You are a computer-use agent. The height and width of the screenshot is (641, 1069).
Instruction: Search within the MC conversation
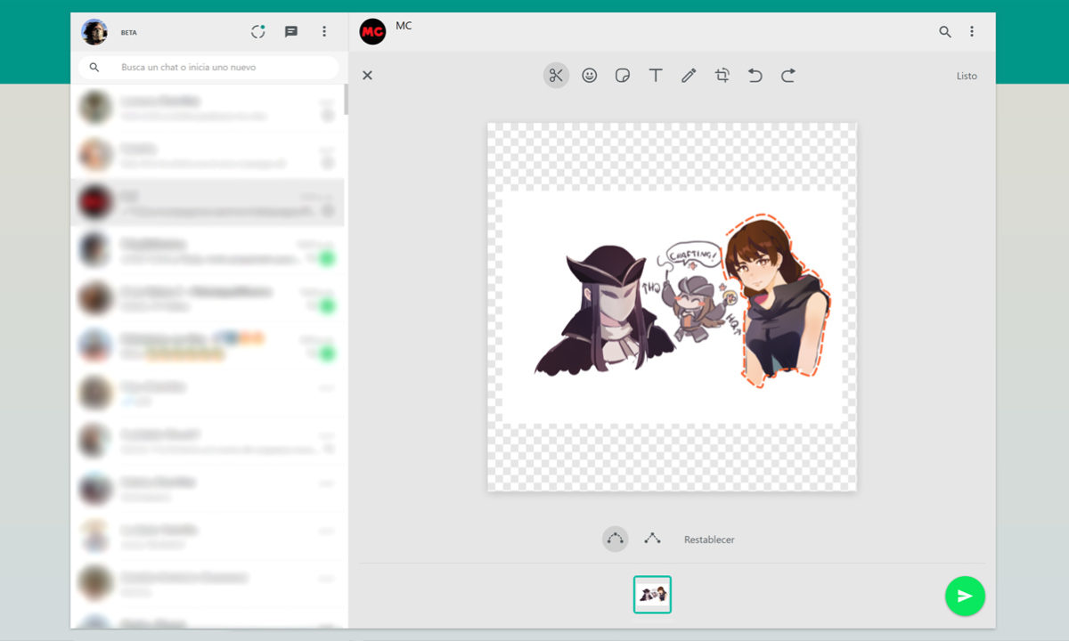944,32
